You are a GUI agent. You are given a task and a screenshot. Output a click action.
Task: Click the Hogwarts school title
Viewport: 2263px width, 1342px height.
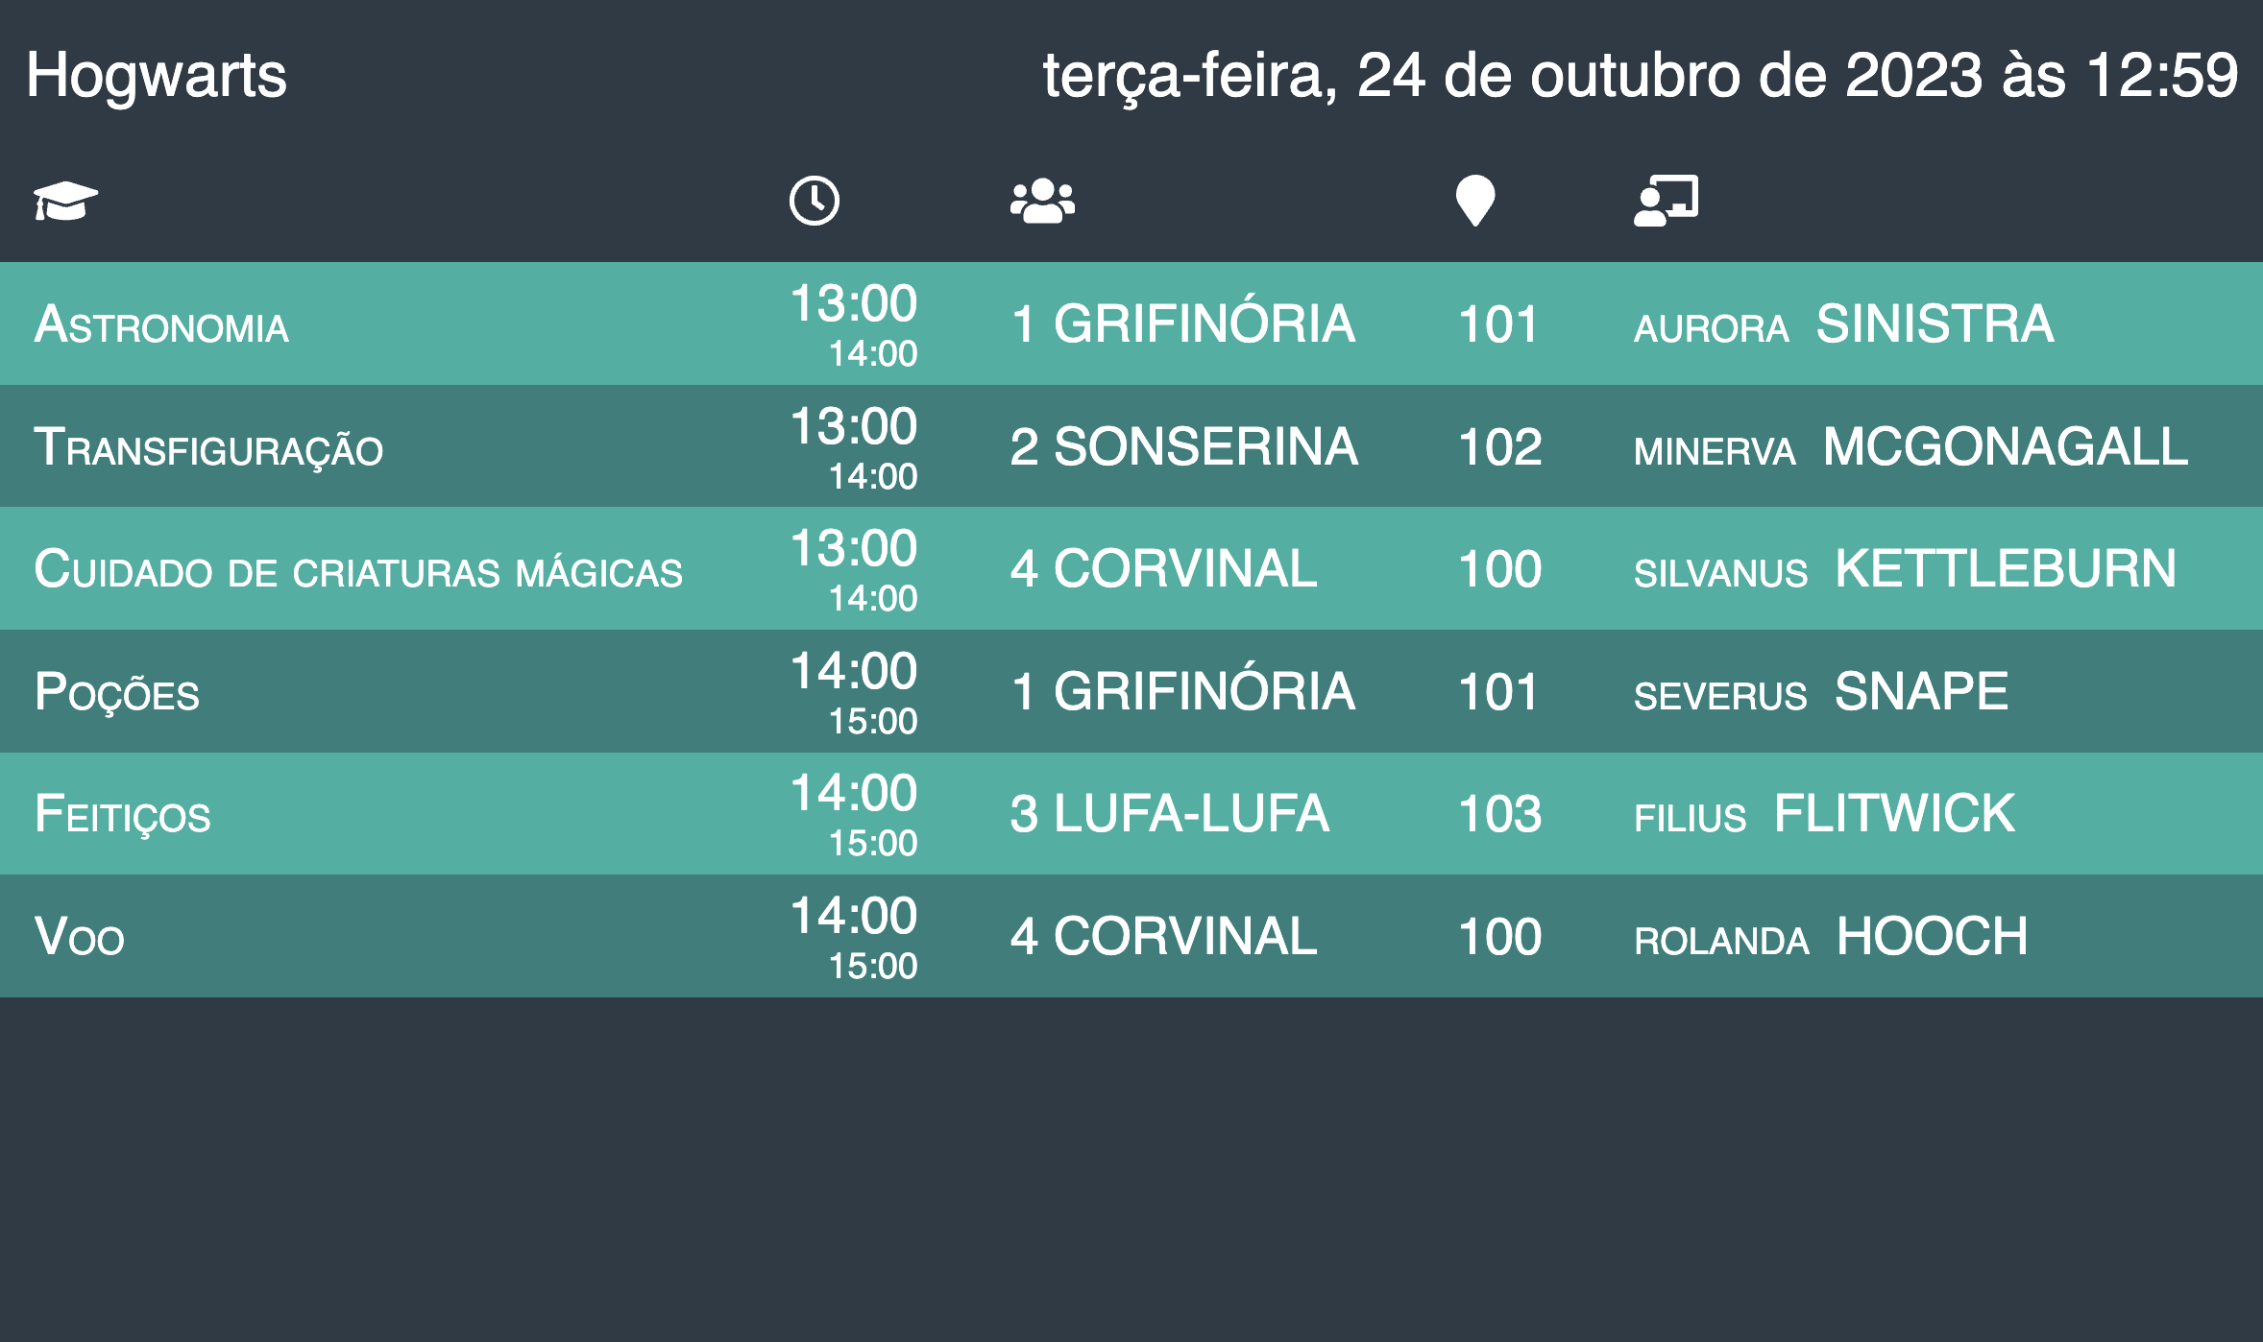pos(157,75)
